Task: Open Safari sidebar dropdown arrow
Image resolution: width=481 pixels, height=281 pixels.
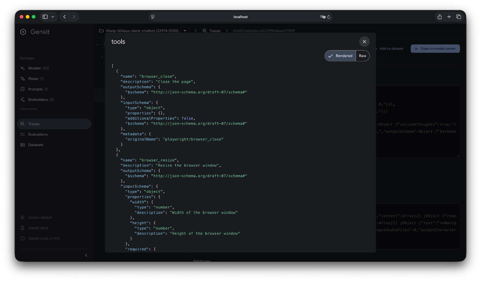Action: pos(53,17)
